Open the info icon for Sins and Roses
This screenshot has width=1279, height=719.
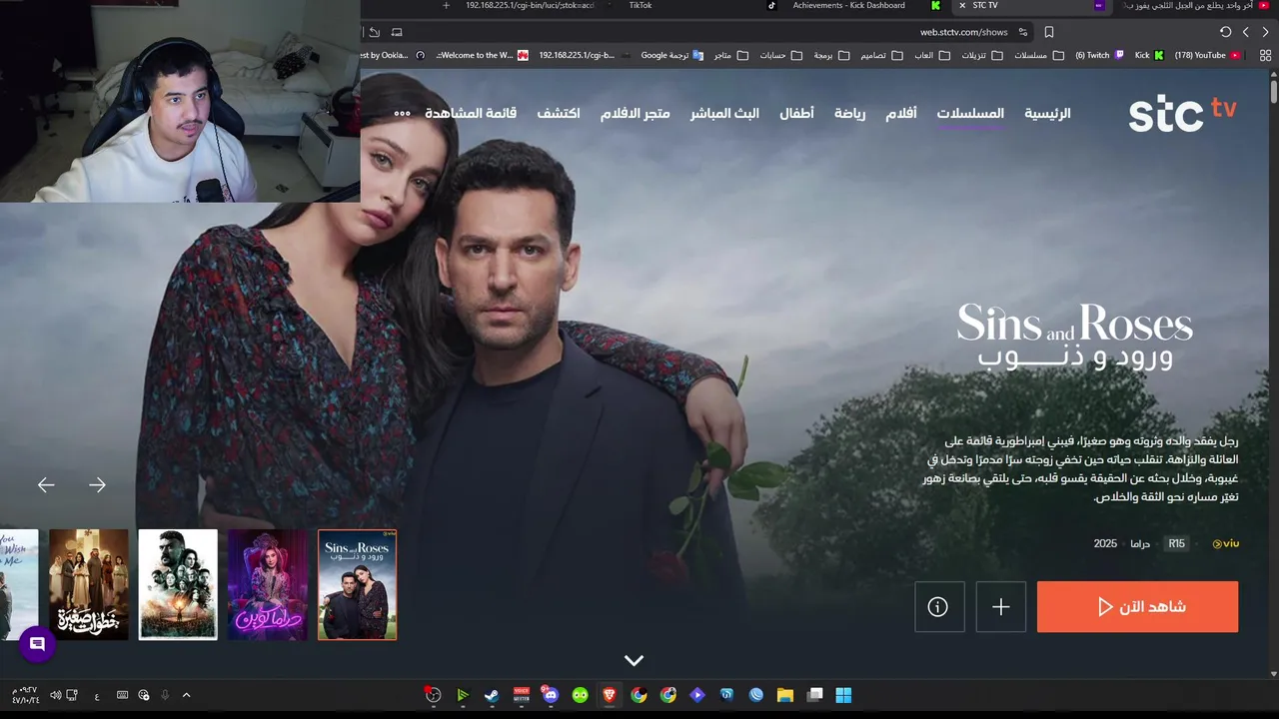[x=939, y=607]
